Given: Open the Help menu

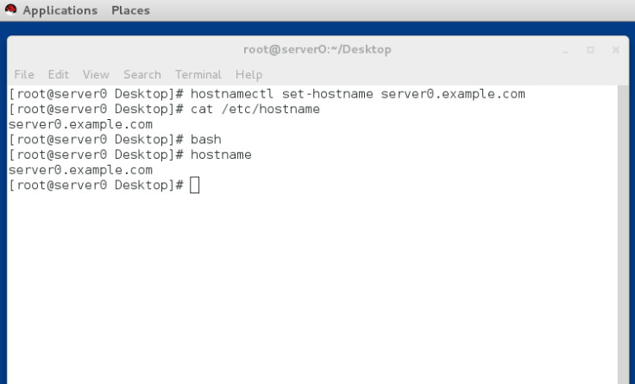Looking at the screenshot, I should coord(248,74).
